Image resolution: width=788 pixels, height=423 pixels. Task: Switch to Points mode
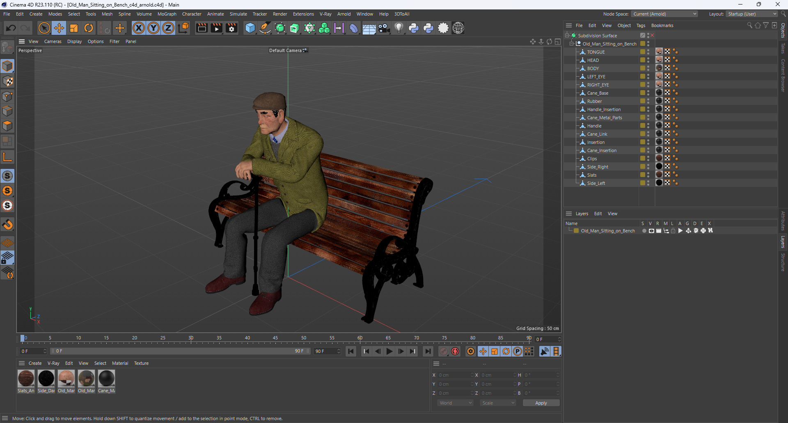(7, 96)
